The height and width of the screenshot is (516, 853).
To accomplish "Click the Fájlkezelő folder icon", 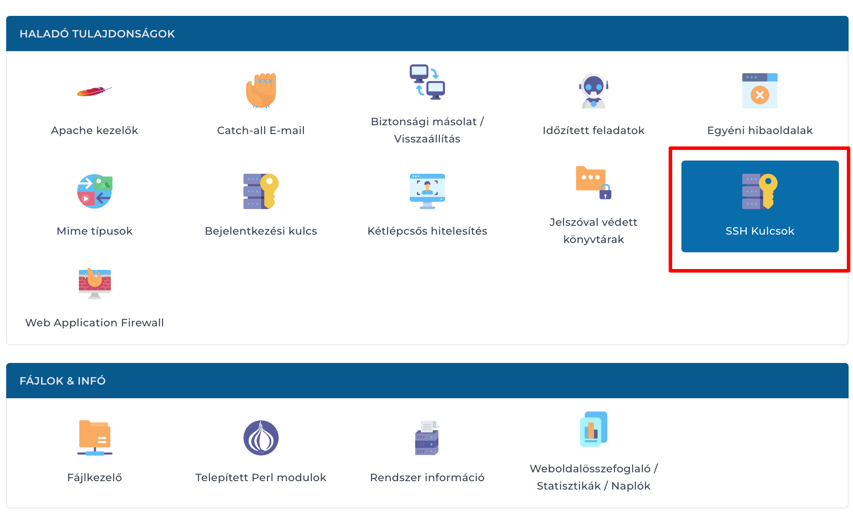I will pos(94,437).
